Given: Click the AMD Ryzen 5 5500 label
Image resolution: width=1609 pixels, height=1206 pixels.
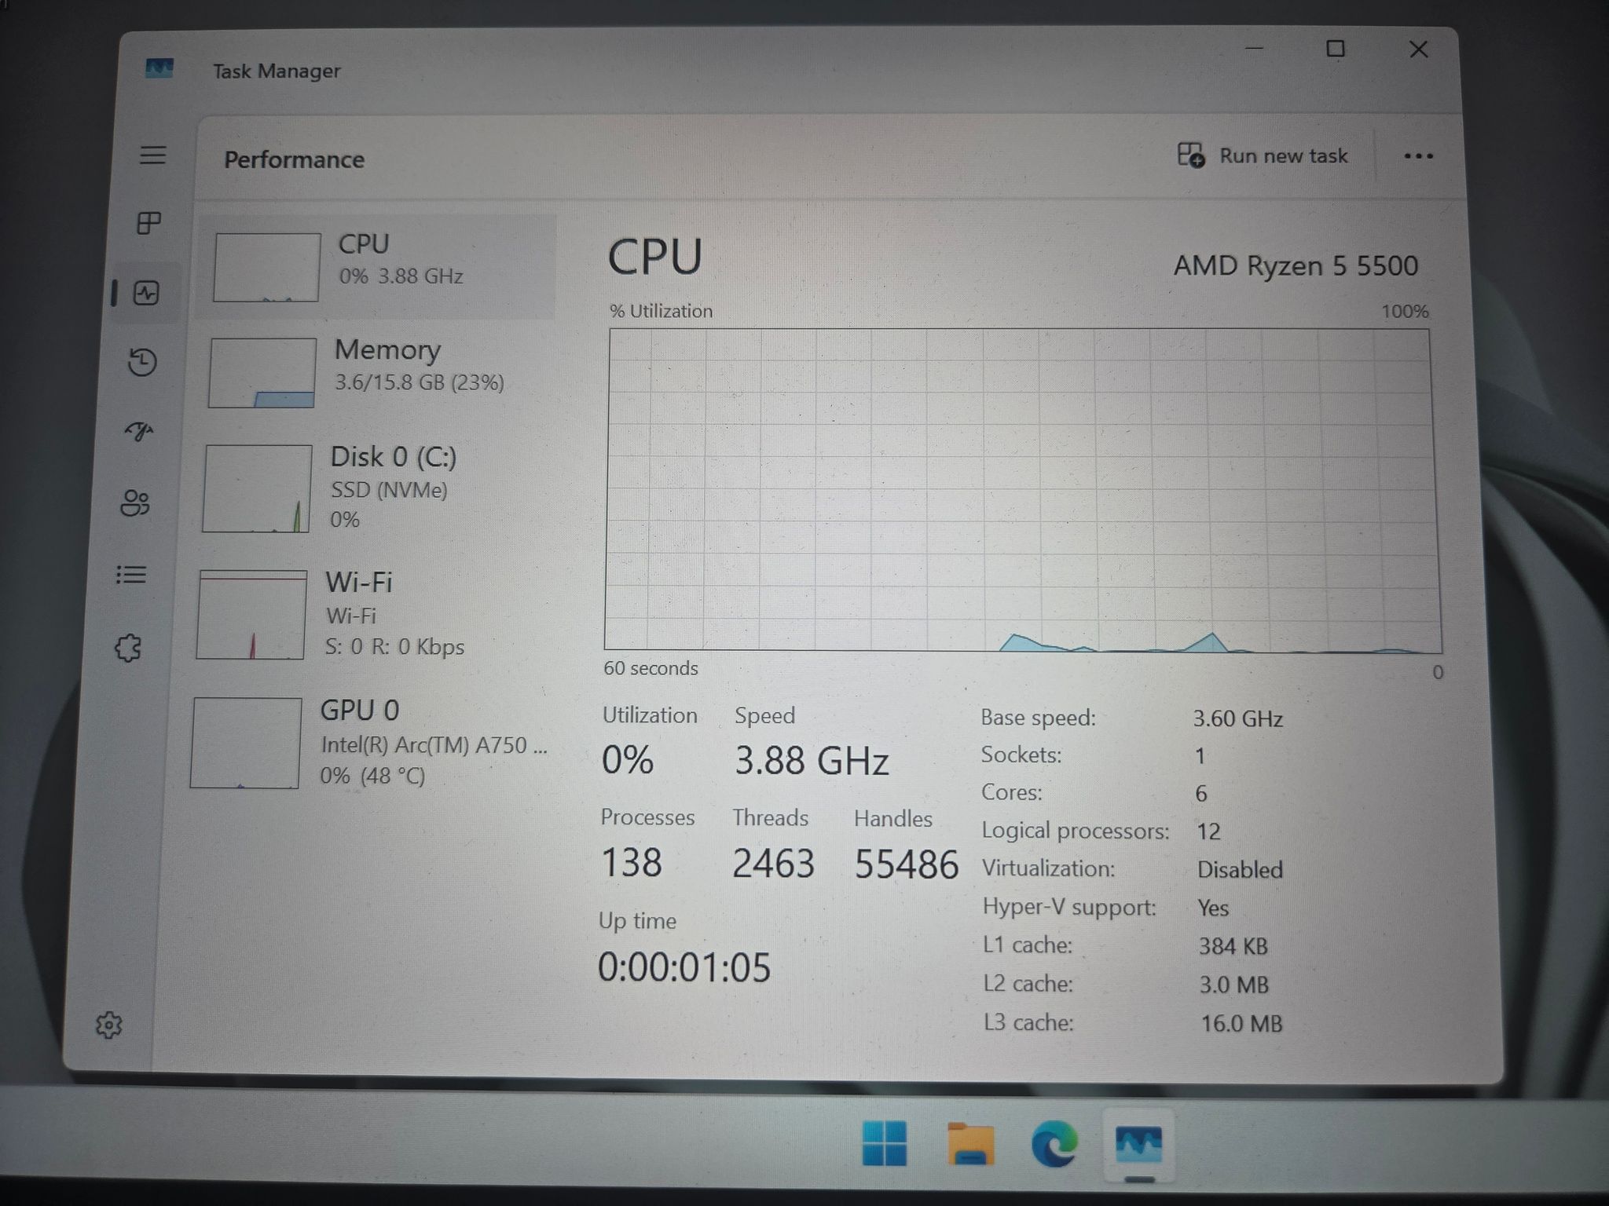Looking at the screenshot, I should pyautogui.click(x=1296, y=266).
